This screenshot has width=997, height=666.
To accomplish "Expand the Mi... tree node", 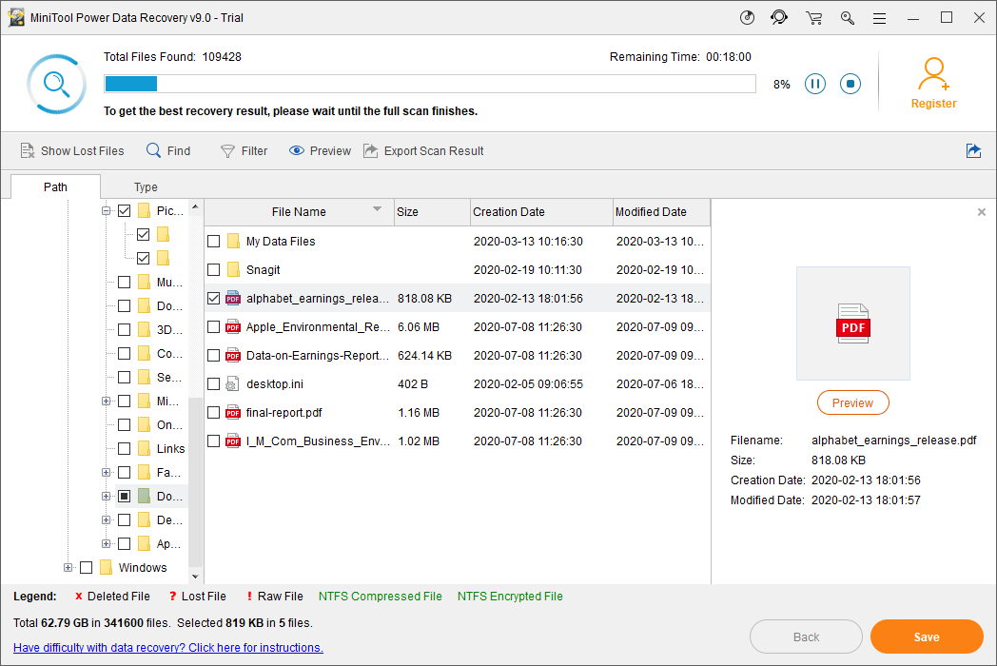I will [x=107, y=401].
